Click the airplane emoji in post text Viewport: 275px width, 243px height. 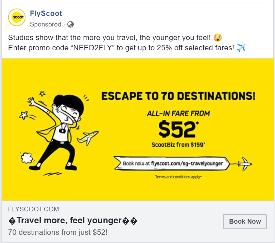pyautogui.click(x=241, y=48)
